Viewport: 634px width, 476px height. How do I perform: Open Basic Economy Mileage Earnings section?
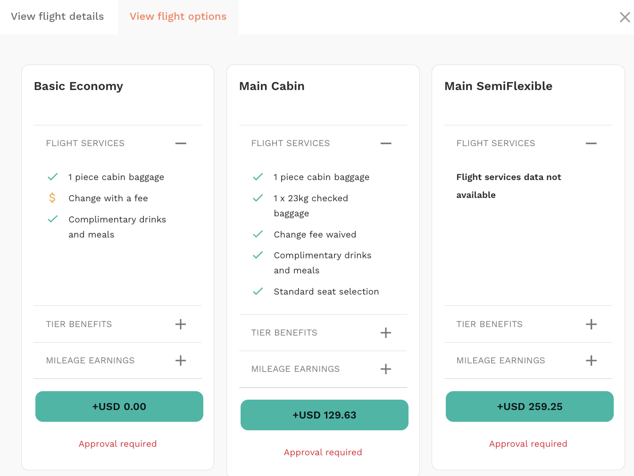(x=117, y=361)
